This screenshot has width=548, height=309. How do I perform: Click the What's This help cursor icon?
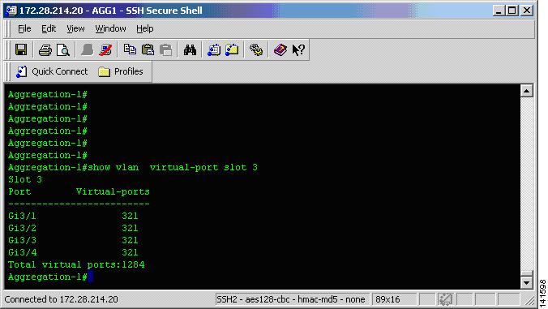[298, 50]
